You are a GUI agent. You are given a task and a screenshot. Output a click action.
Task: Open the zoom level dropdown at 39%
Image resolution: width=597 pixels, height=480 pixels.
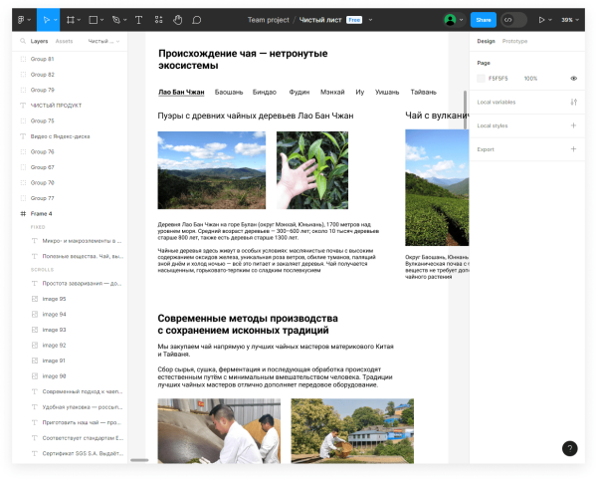(x=567, y=19)
